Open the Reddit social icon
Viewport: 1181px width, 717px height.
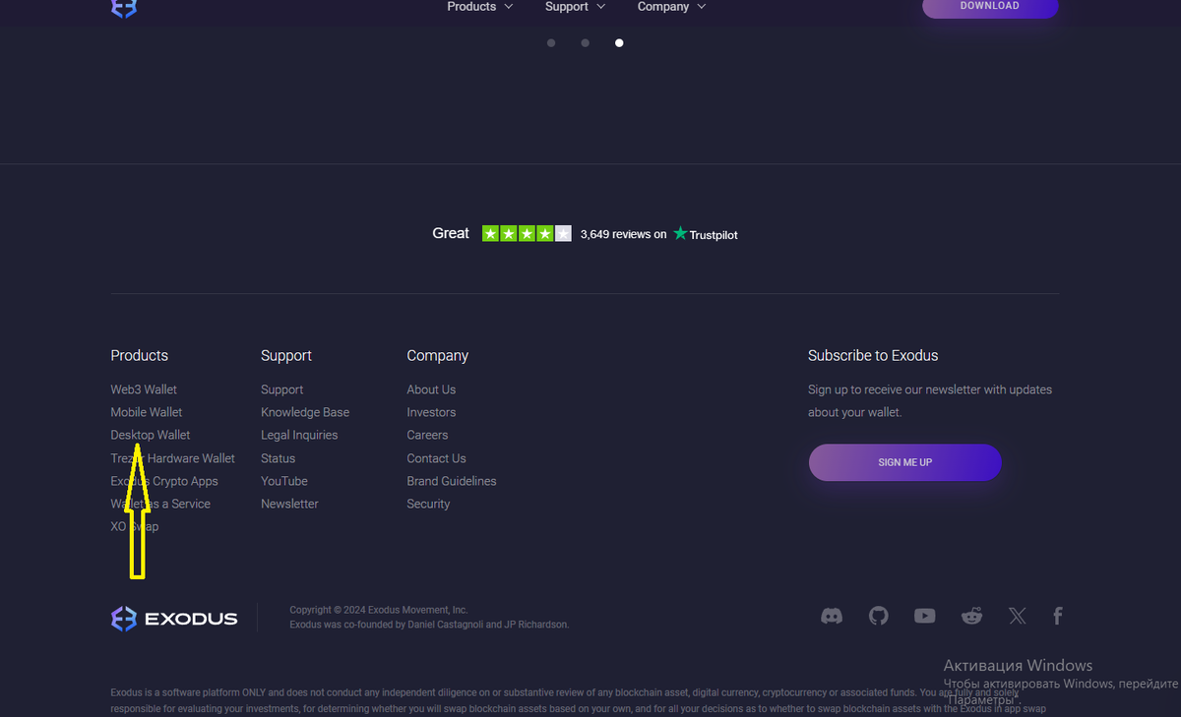[971, 616]
